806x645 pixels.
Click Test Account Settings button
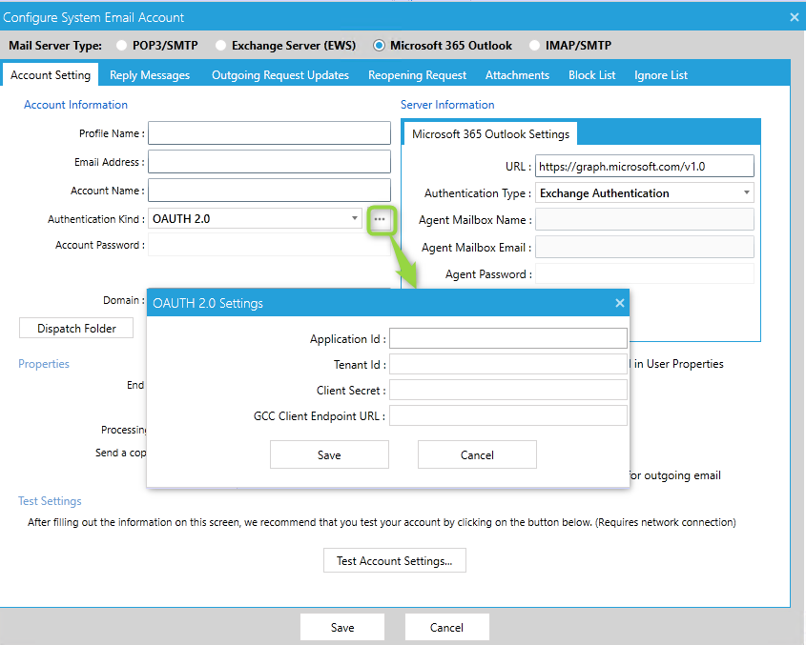click(x=395, y=561)
